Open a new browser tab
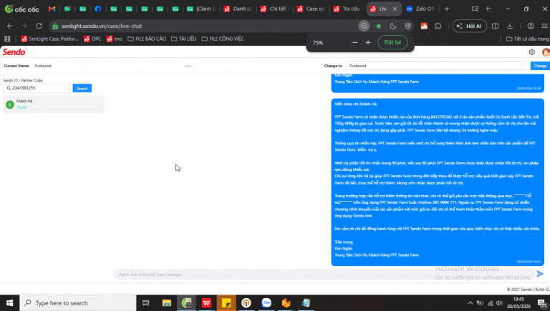 (447, 9)
